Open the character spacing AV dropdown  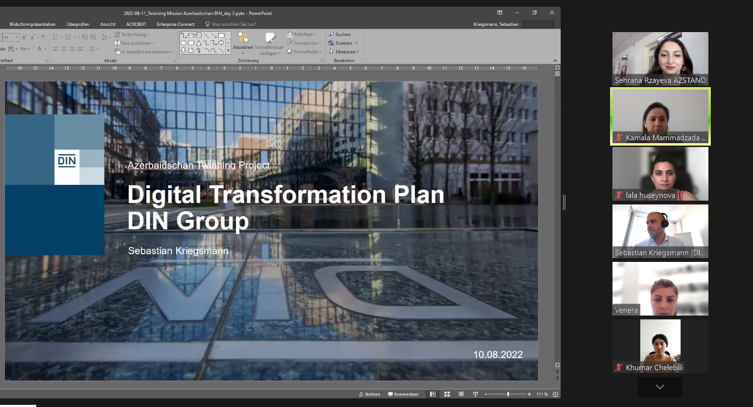click(x=13, y=49)
